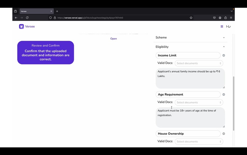Bookmark this page with the star icon

tap(191, 18)
